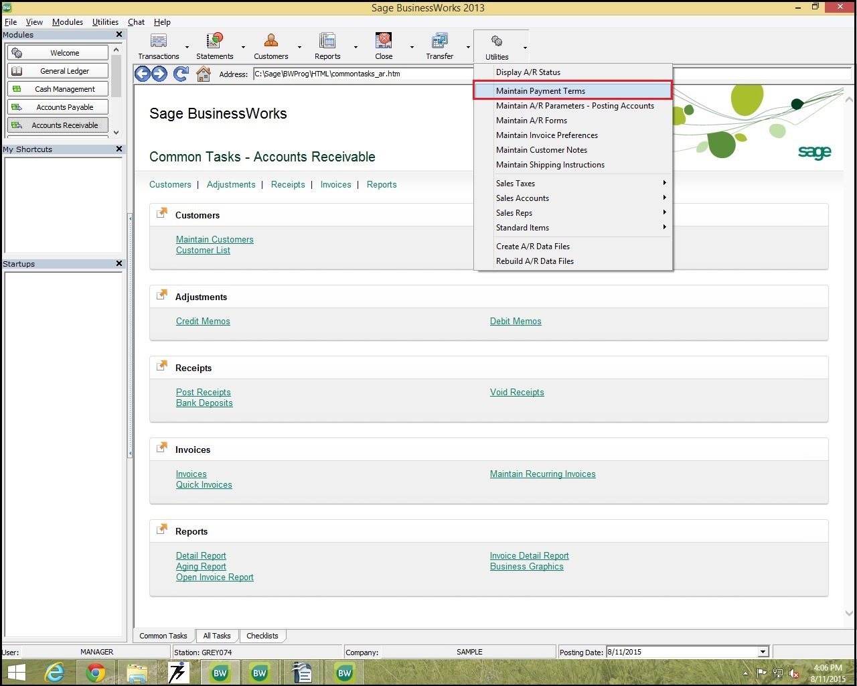Select Rebuild A/R Data Files
Screen dimensions: 857x686
pyautogui.click(x=573, y=261)
